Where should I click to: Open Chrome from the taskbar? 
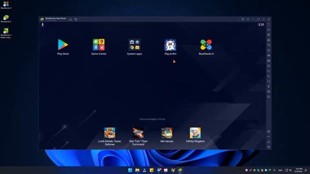tap(173, 170)
